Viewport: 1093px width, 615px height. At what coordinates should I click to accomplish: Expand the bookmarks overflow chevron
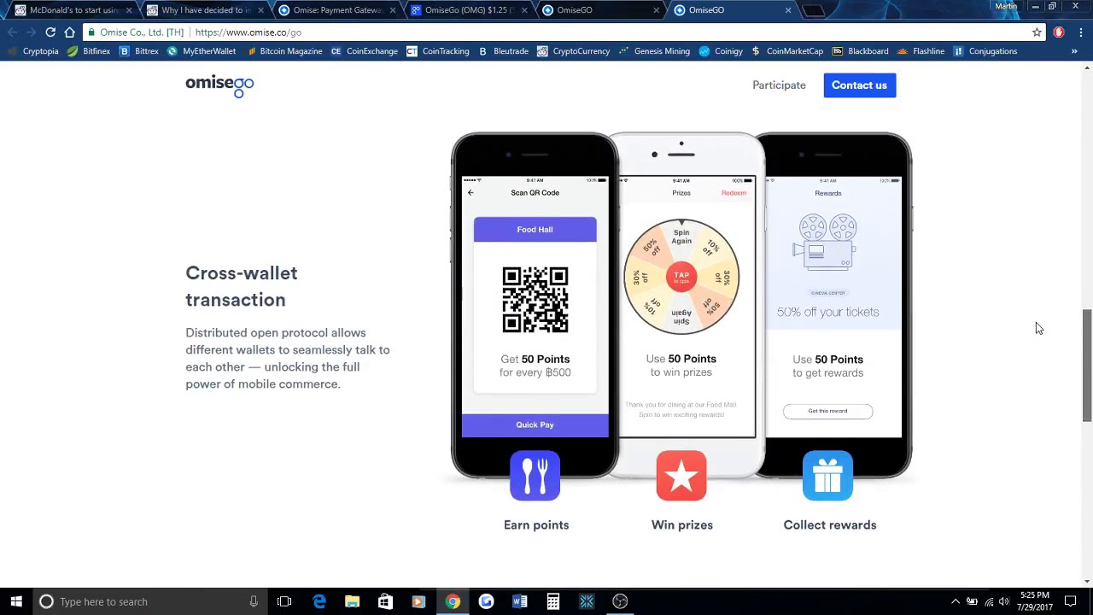pos(1074,51)
